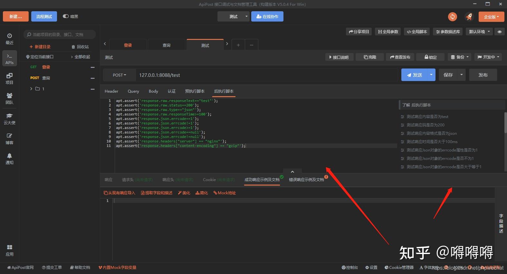The width and height of the screenshot is (507, 274).
Task: Open the 保存 save dropdown arrow
Action: [462, 75]
